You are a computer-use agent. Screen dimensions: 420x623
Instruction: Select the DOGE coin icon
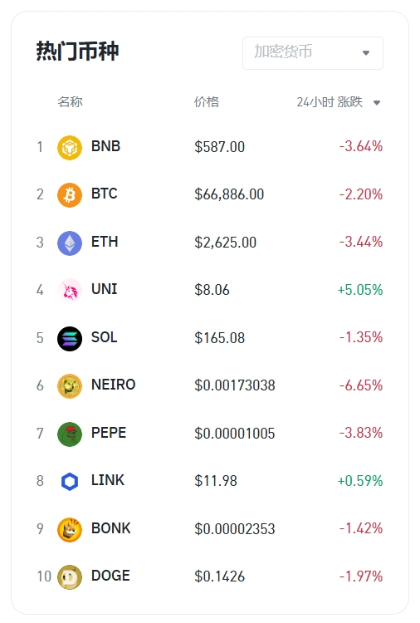pos(70,577)
